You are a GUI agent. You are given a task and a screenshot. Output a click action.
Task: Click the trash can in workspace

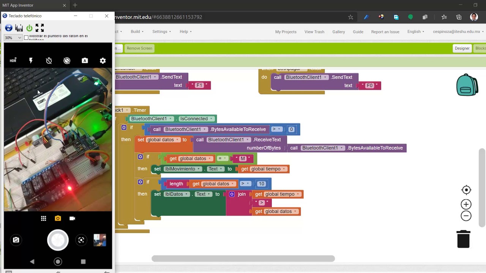click(x=463, y=239)
